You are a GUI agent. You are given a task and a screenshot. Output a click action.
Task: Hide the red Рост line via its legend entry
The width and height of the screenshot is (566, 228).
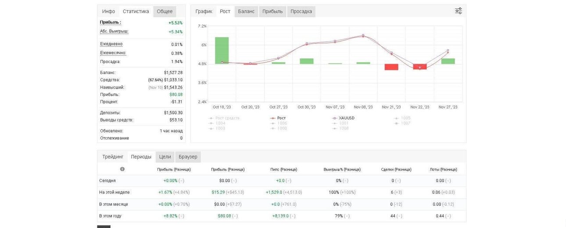coord(278,118)
